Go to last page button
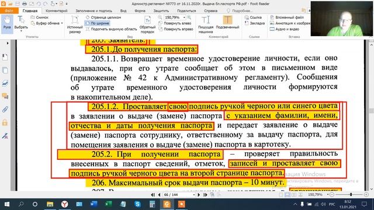Image resolution: width=374 pixels, height=210 pixels. (x=205, y=195)
